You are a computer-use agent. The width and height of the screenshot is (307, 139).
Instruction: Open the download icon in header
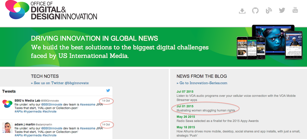(242, 11)
